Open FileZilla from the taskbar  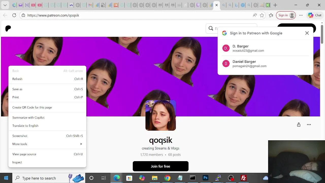click(x=243, y=178)
